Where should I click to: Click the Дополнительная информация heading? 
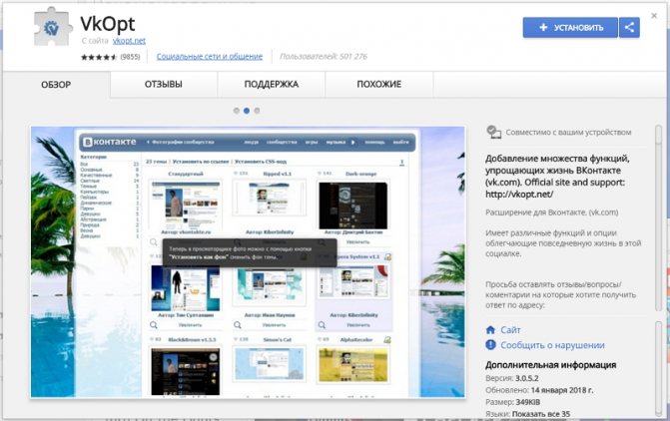point(551,365)
